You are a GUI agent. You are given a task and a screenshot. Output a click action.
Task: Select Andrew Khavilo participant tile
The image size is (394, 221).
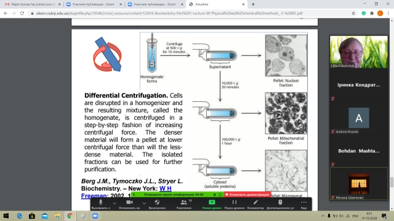point(359,118)
